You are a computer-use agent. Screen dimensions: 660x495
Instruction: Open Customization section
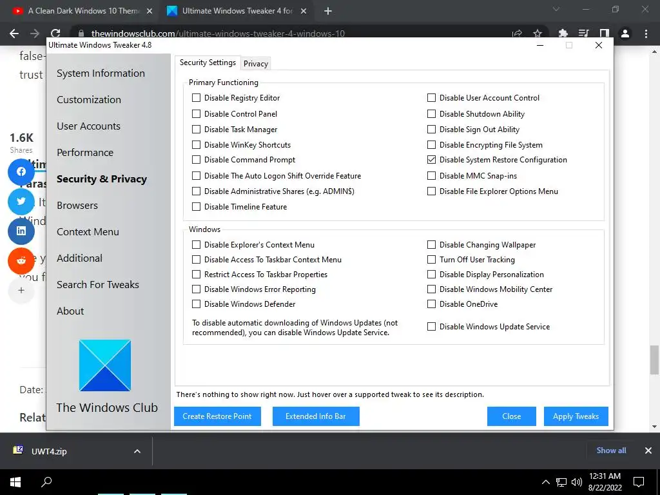(89, 100)
